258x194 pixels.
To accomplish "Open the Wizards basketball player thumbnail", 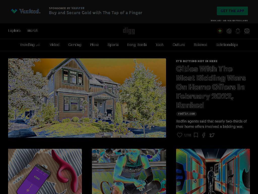I will (x=129, y=172).
